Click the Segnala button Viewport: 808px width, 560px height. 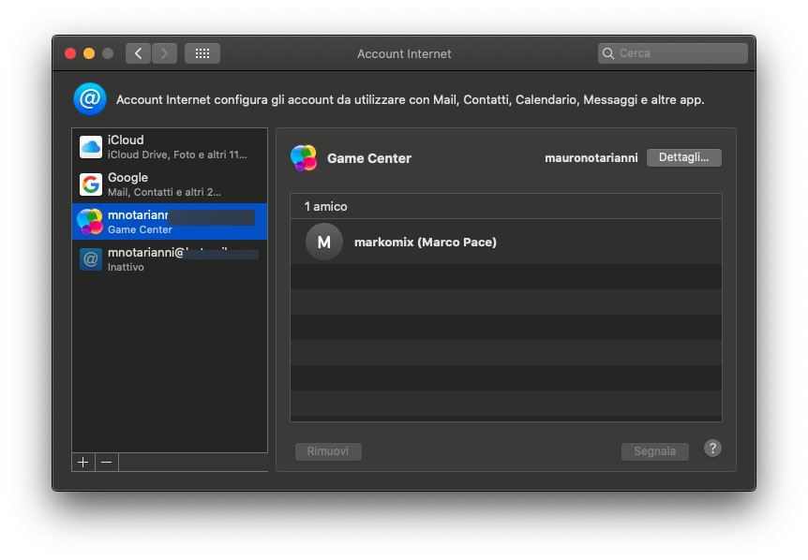pyautogui.click(x=654, y=451)
